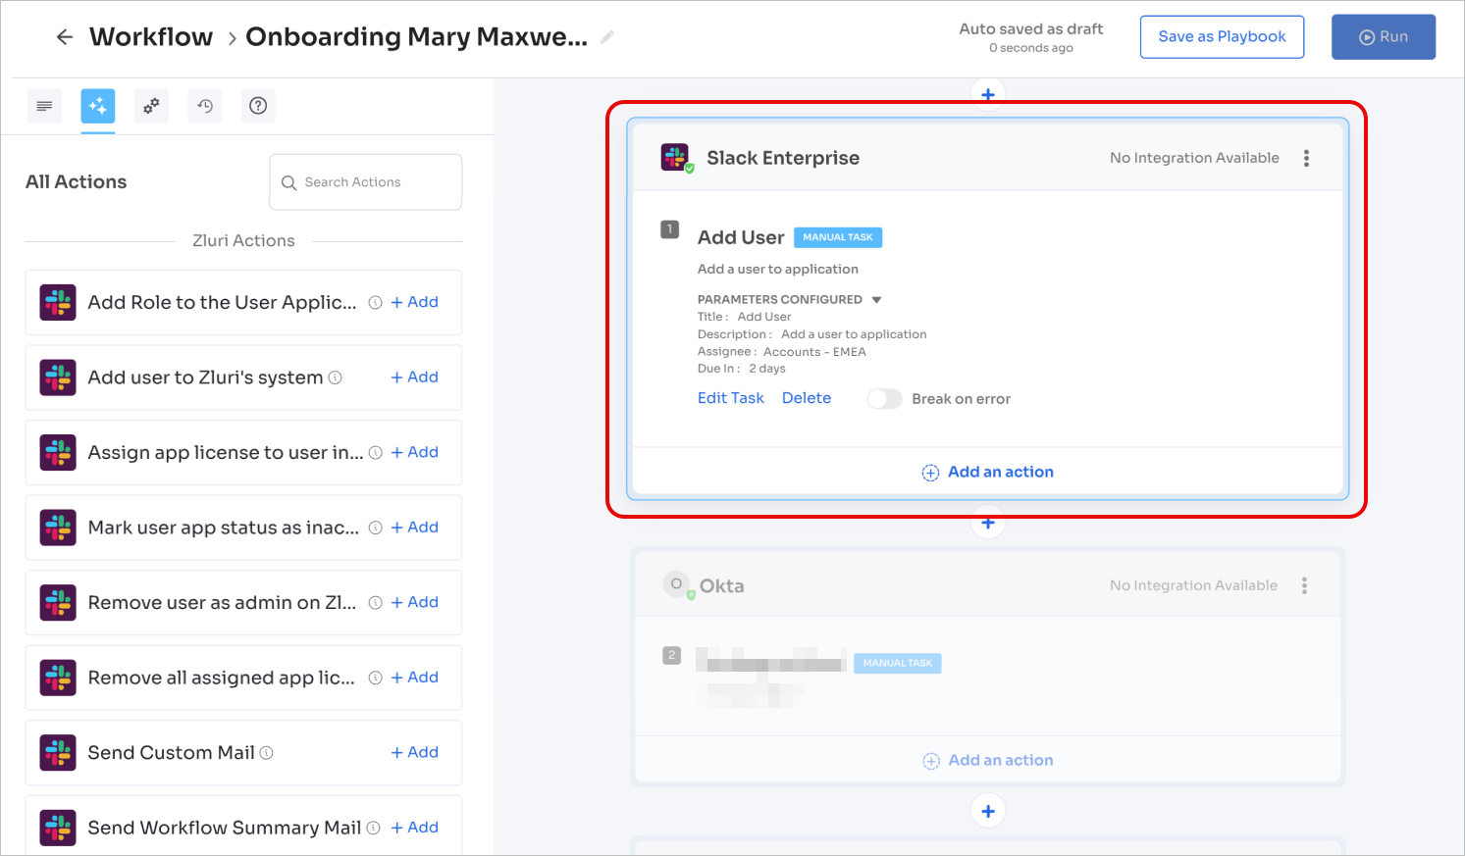The image size is (1465, 856).
Task: Click step number 1 badge
Action: pos(670,229)
